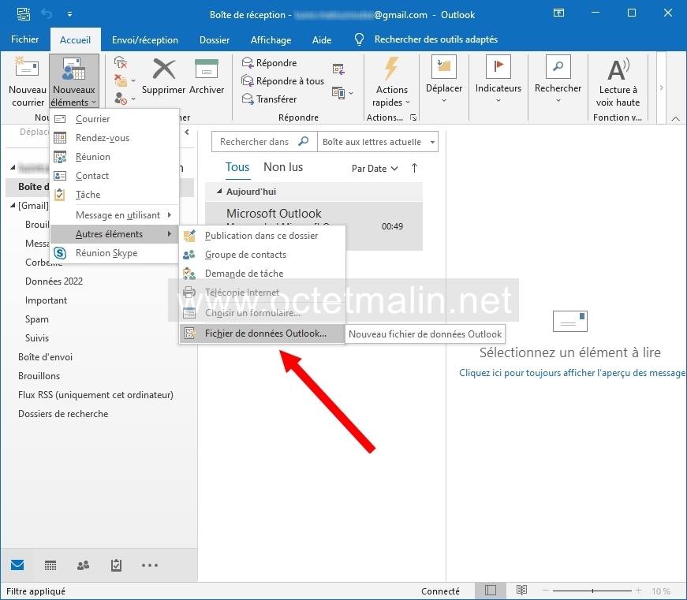Viewport: 687px width, 600px height.
Task: Open more navigation options ellipsis
Action: 149,565
